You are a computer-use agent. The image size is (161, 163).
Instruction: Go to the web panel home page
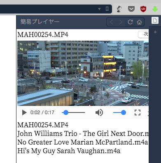pyautogui.click(x=139, y=22)
